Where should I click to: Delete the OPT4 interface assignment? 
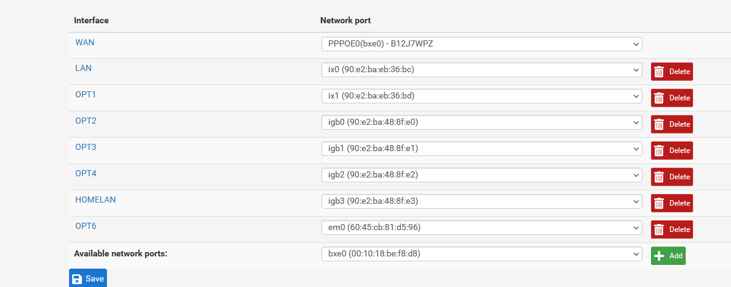(x=672, y=177)
